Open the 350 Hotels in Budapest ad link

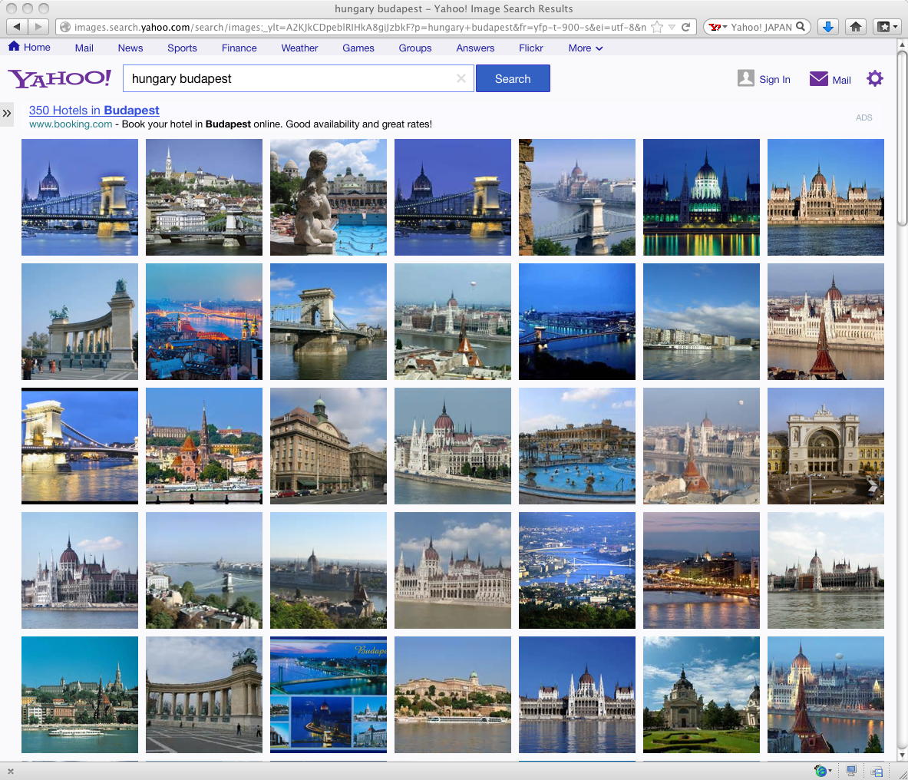point(94,110)
